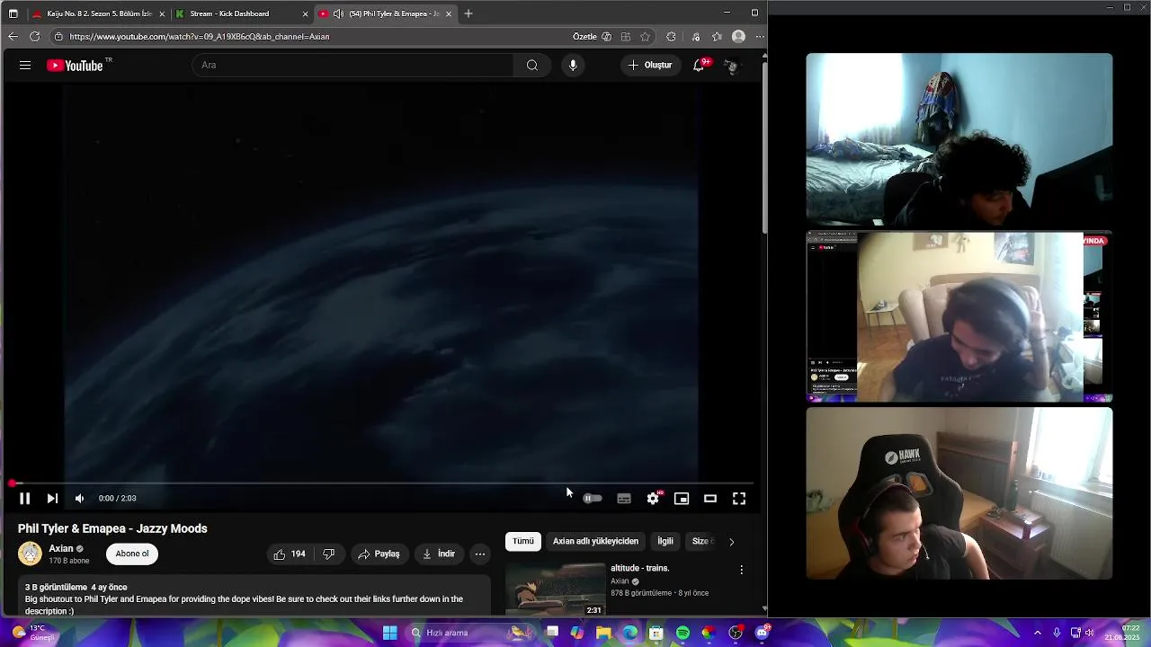
Task: Download the video via "İndir"
Action: [x=439, y=554]
